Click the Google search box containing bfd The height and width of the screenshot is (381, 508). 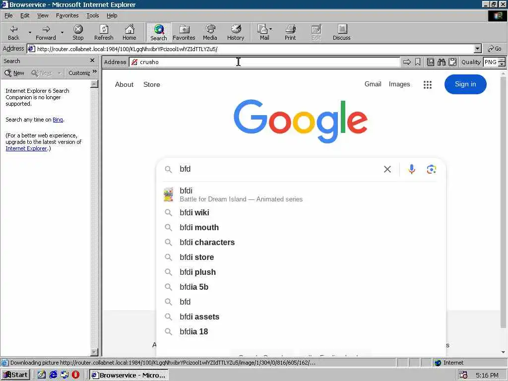279,169
